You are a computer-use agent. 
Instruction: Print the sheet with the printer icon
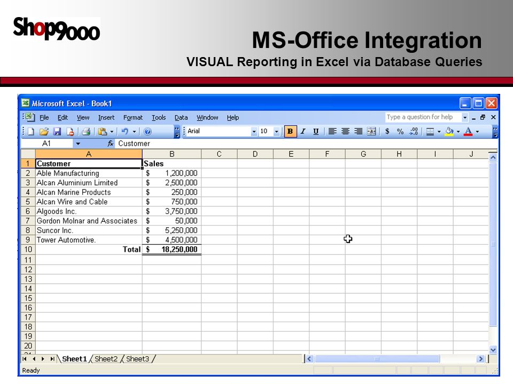coord(86,132)
